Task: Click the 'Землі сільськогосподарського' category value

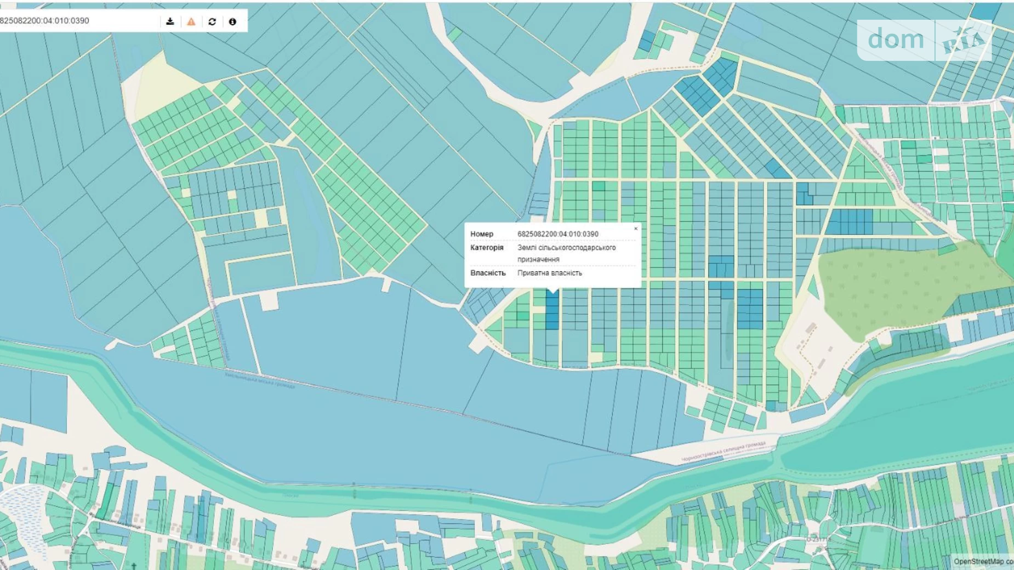Action: point(567,248)
